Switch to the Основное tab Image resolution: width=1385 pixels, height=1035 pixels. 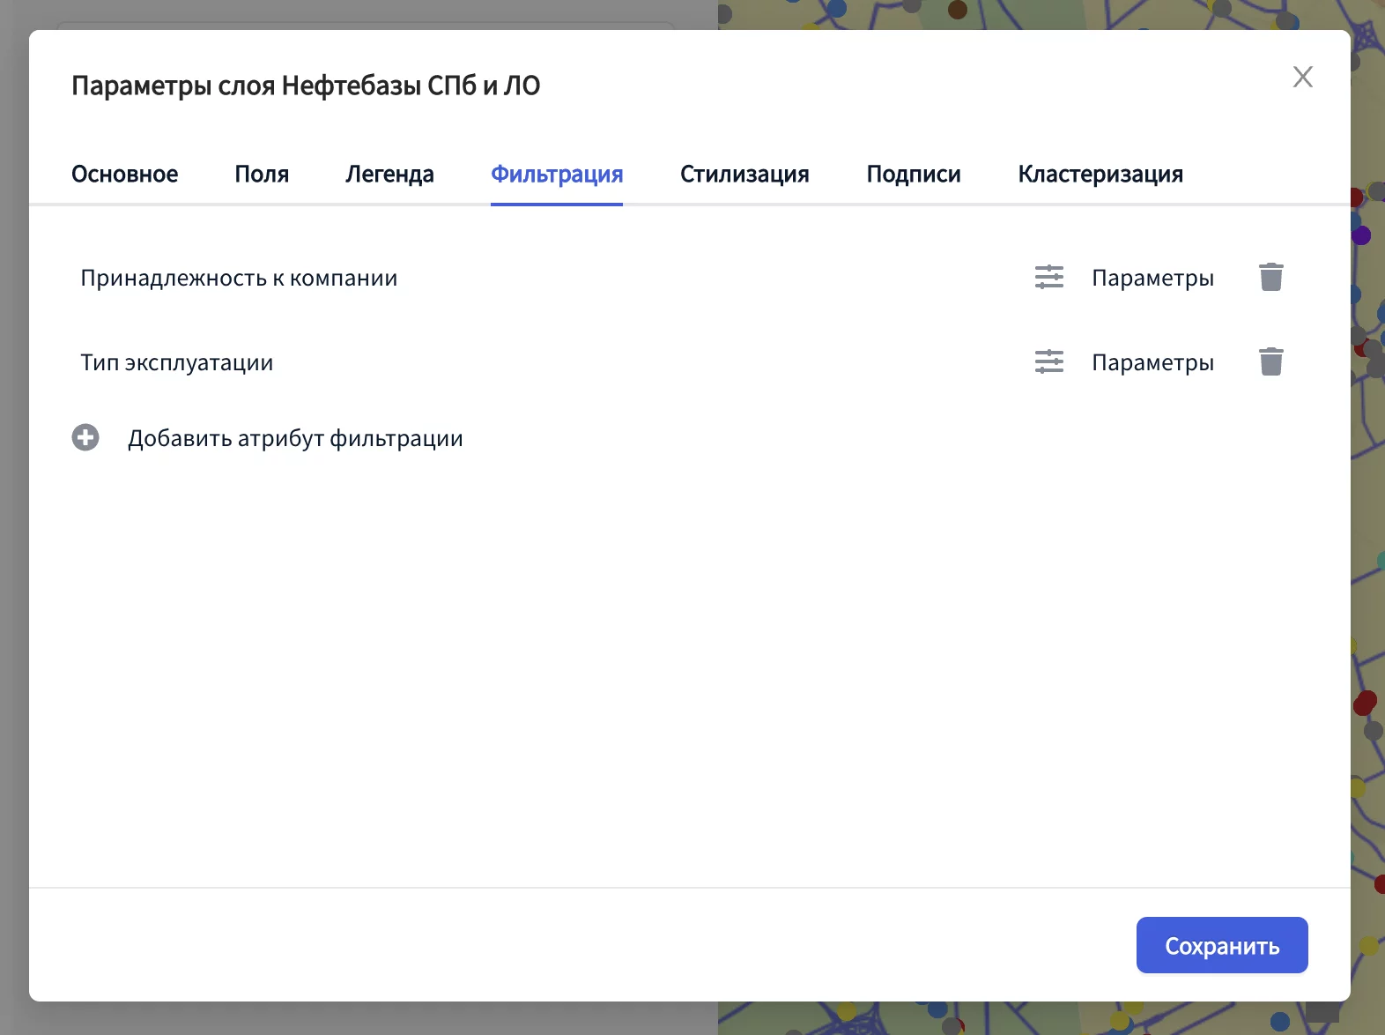124,175
